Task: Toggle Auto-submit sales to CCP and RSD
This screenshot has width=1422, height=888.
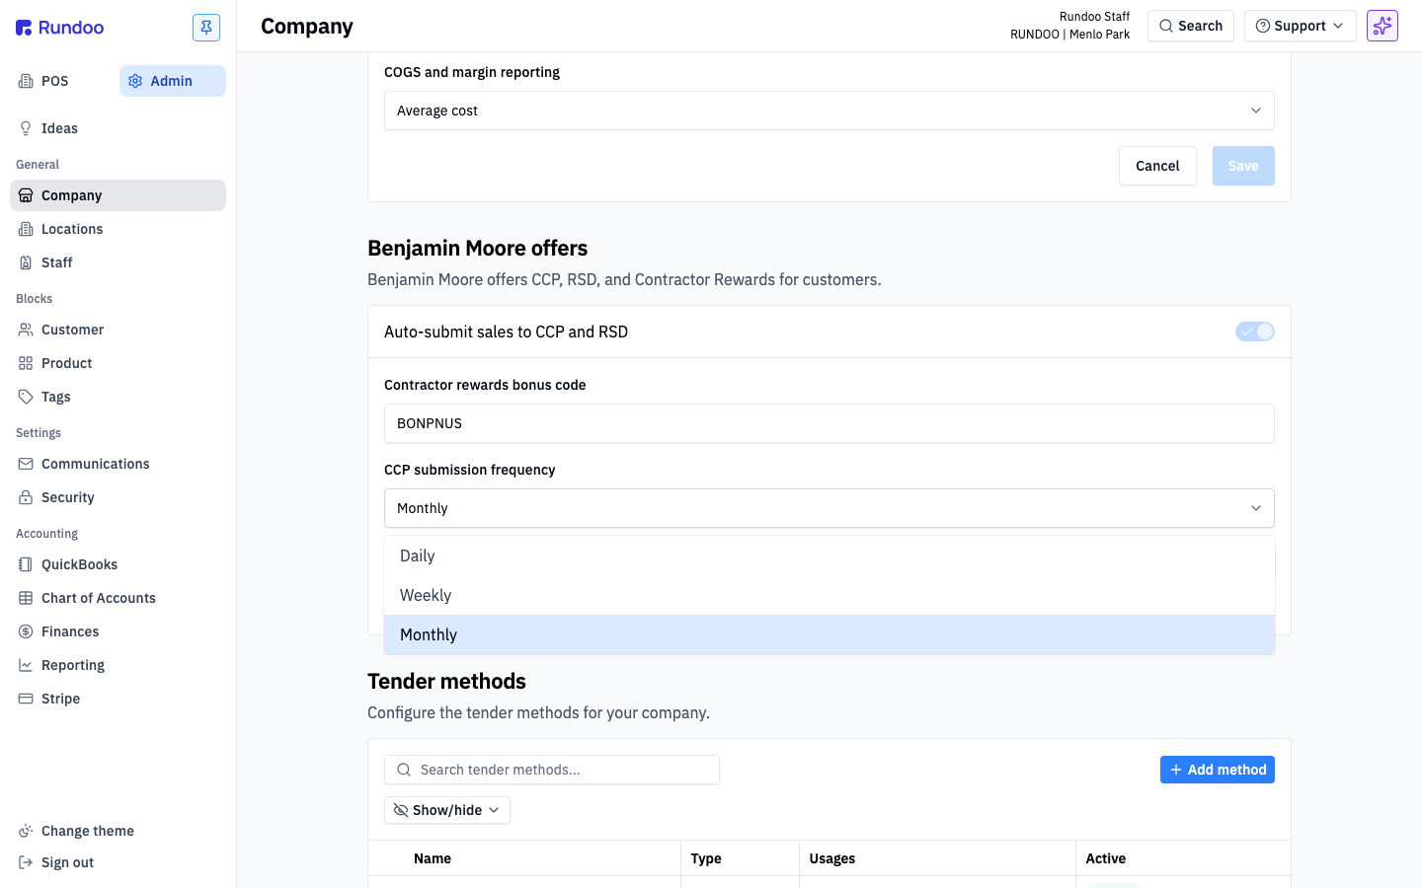Action: pyautogui.click(x=1254, y=332)
